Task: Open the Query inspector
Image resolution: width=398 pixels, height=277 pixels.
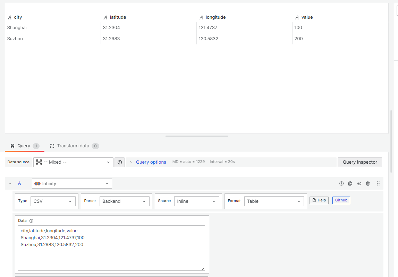Action: pos(360,162)
